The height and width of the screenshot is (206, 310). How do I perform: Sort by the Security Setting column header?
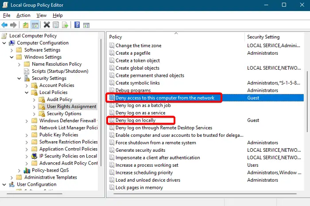point(274,37)
